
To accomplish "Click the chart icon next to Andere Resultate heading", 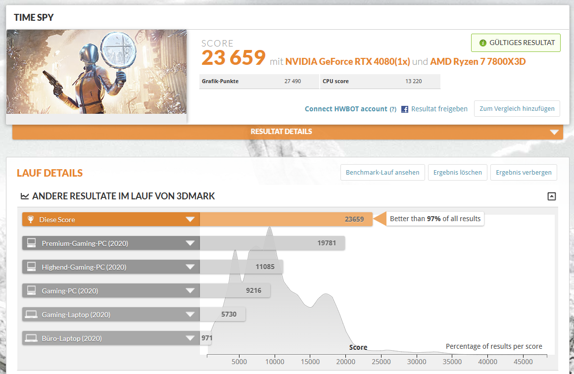I will click(x=25, y=196).
